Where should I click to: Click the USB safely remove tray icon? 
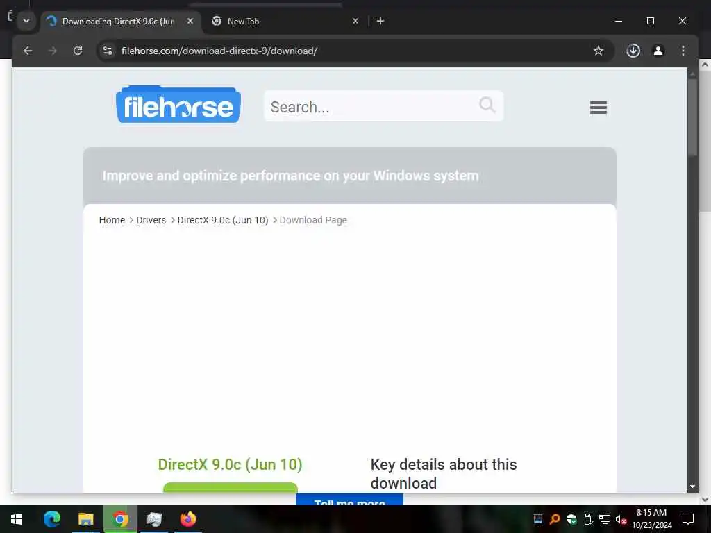click(588, 519)
